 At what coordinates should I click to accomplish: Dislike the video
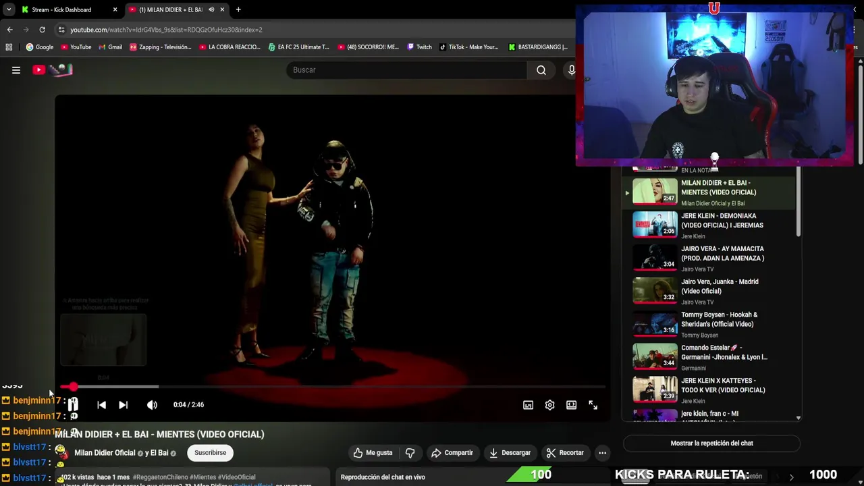pos(410,453)
